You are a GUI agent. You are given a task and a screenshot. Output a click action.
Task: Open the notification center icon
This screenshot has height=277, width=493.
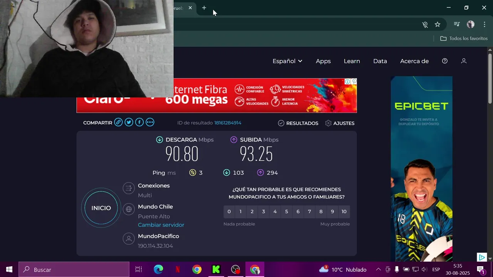tap(481, 269)
